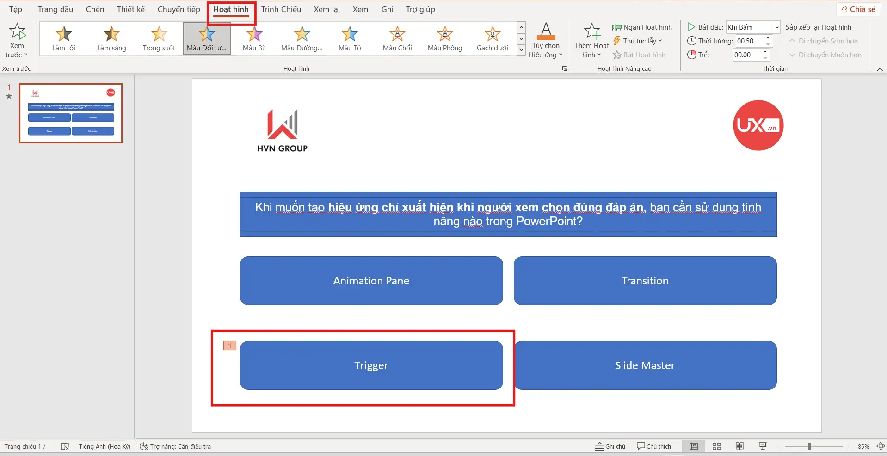Expand the animation gallery more arrow
Image resolution: width=887 pixels, height=456 pixels.
coord(521,50)
